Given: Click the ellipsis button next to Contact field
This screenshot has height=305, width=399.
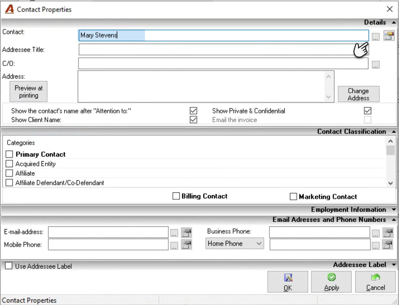Looking at the screenshot, I should coord(376,36).
